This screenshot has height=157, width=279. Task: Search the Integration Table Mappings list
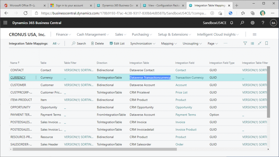point(79,43)
